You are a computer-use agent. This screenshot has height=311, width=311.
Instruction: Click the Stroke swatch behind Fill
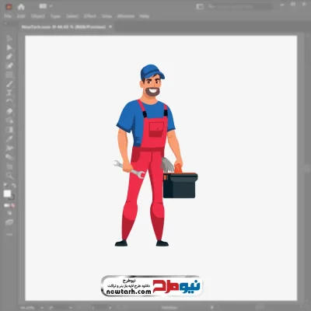(12, 197)
